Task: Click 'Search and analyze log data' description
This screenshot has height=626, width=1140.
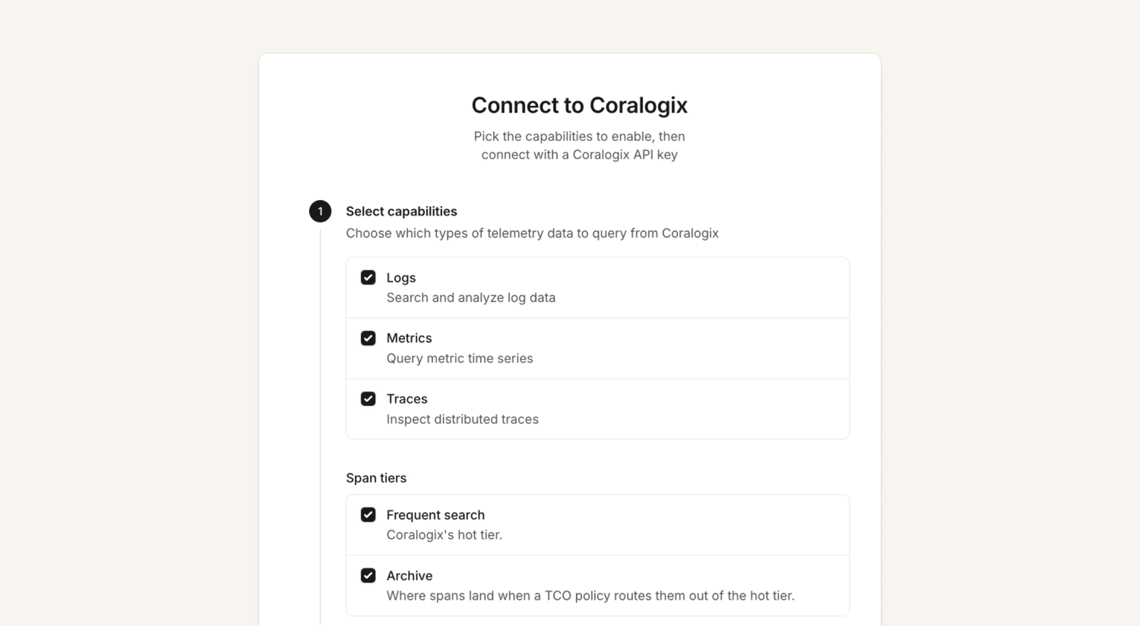Action: (x=471, y=298)
